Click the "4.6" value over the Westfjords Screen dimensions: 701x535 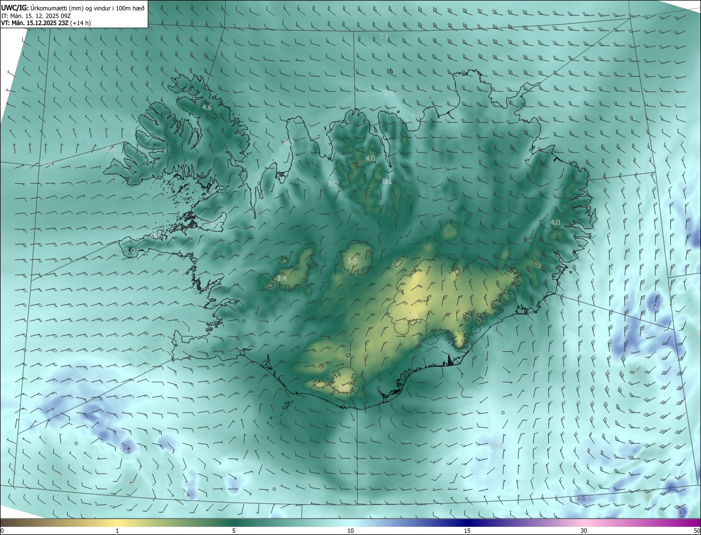click(x=207, y=108)
